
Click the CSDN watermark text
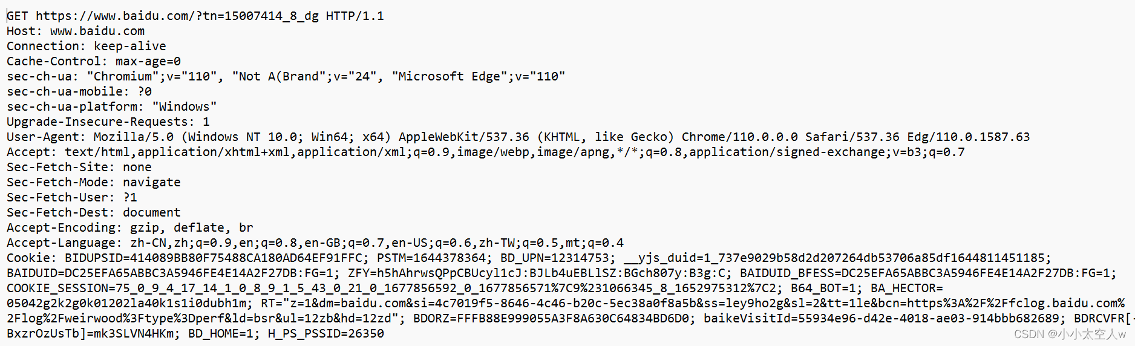1070,334
